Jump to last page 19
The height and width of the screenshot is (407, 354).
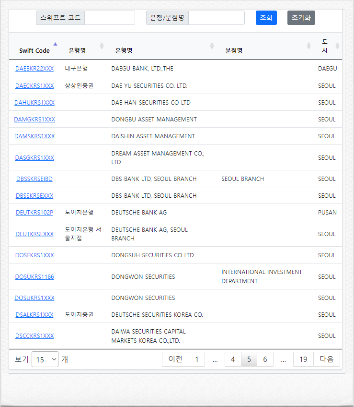303,359
